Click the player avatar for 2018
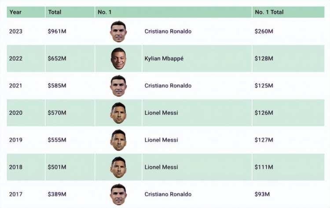Screen dimensions: 330x208 click(x=118, y=167)
